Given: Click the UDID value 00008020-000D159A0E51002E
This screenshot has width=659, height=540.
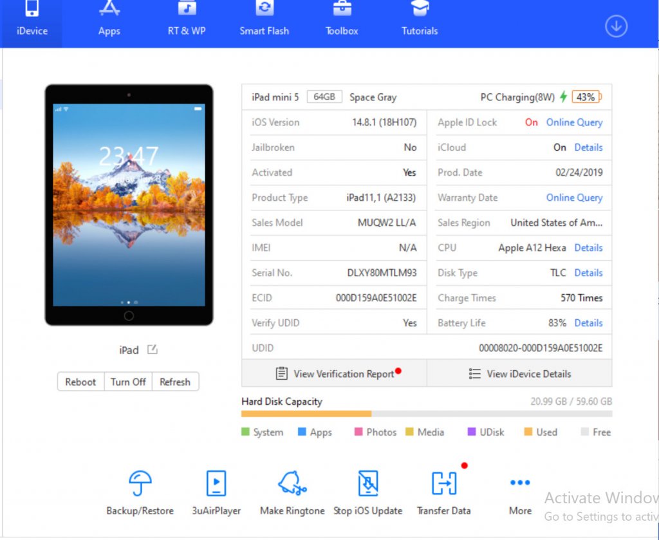Looking at the screenshot, I should pos(541,348).
